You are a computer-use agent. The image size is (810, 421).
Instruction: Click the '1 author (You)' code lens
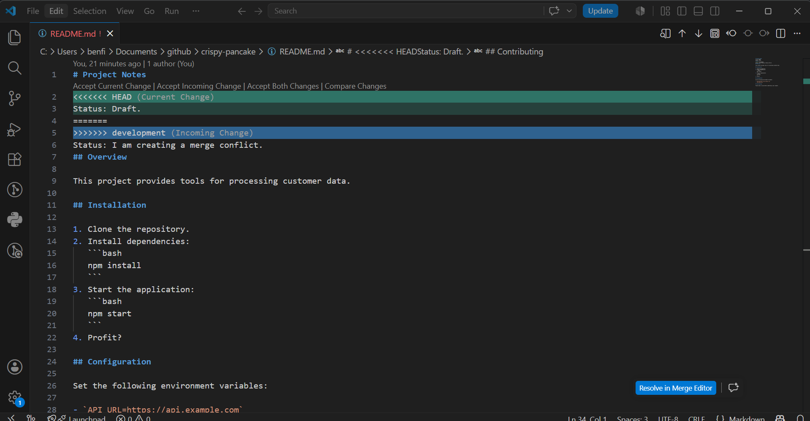(171, 64)
